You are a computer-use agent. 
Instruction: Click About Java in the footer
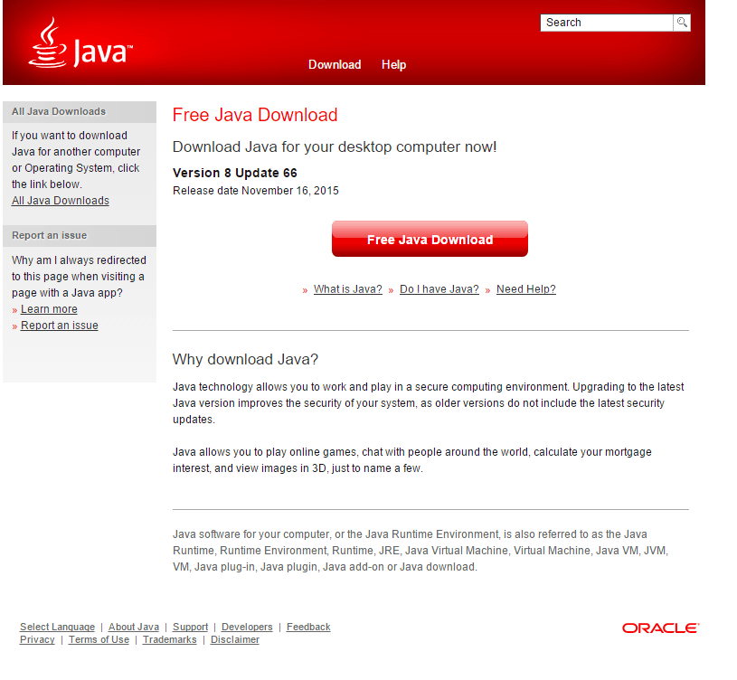coord(133,627)
